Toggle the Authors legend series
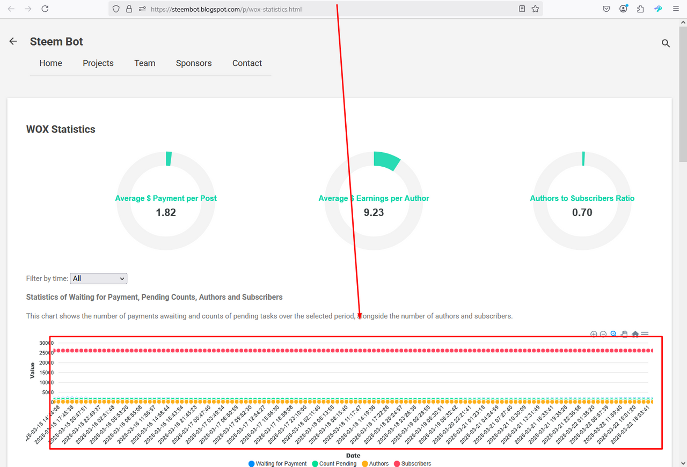The height and width of the screenshot is (467, 687). coord(375,463)
